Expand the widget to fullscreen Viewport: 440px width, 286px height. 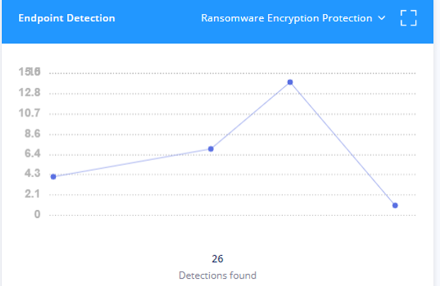tap(409, 18)
